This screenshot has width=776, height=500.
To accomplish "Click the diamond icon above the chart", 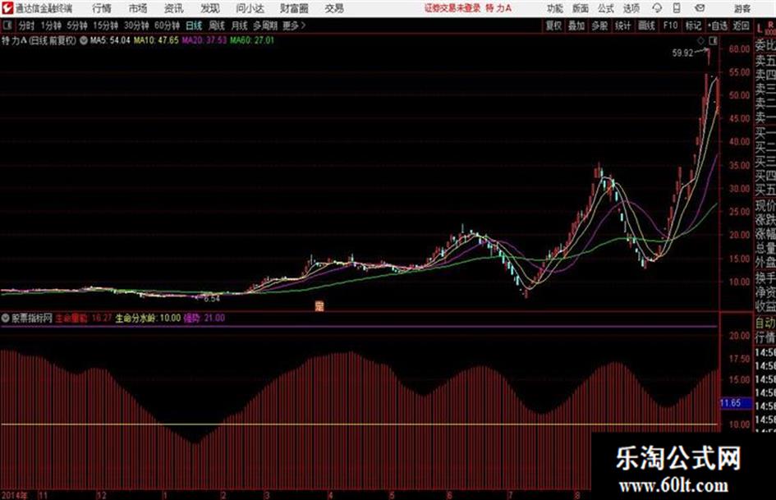I will tap(700, 40).
